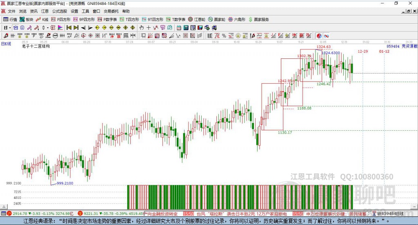
Task: Select the circular target cycle tool
Action: tap(83, 36)
